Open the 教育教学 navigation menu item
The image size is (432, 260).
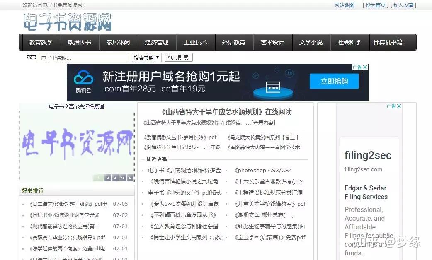[41, 42]
